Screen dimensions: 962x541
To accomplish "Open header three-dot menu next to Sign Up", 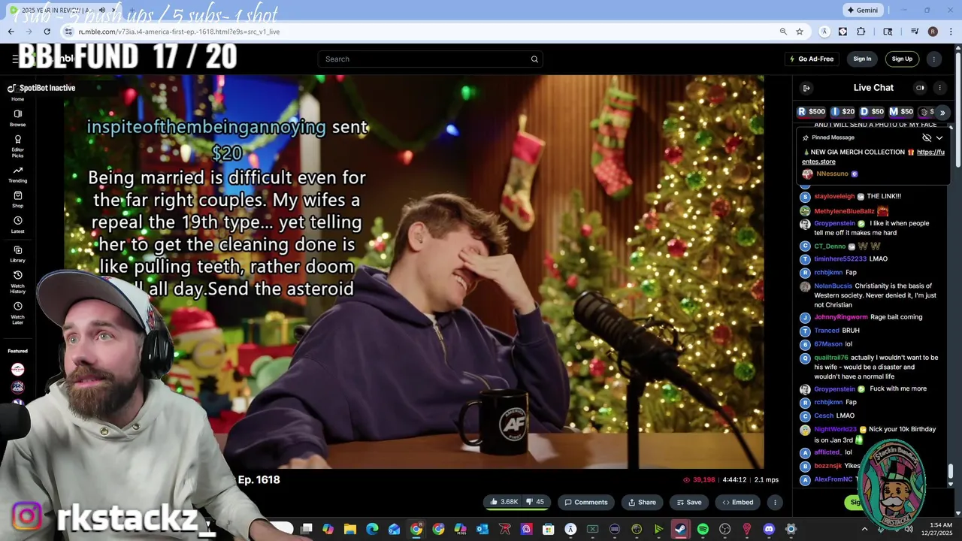I will point(934,59).
